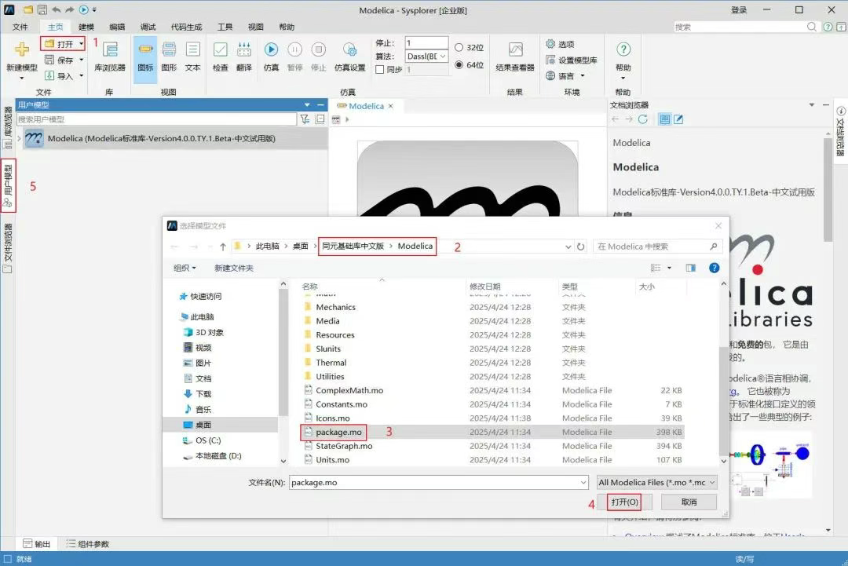Click the document browser vertical scrollbar
The image size is (848, 566).
pos(828,189)
